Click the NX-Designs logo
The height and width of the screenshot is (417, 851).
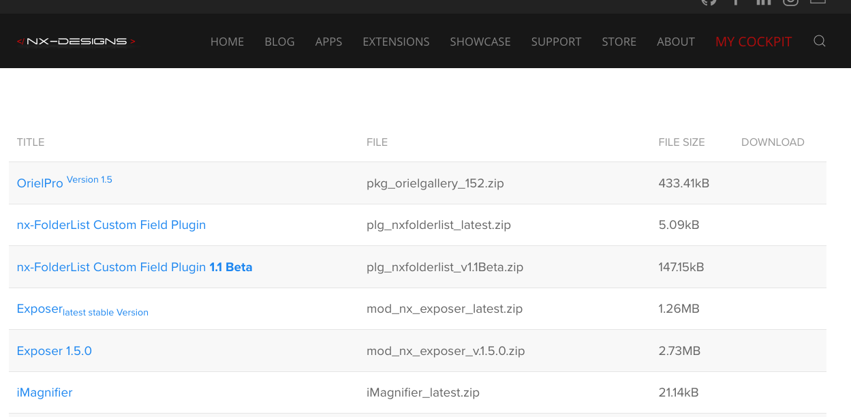pyautogui.click(x=76, y=40)
